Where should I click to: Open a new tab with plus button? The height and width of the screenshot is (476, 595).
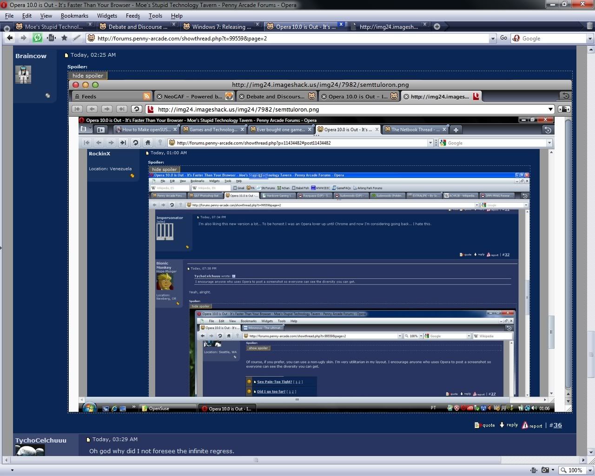tap(437, 26)
